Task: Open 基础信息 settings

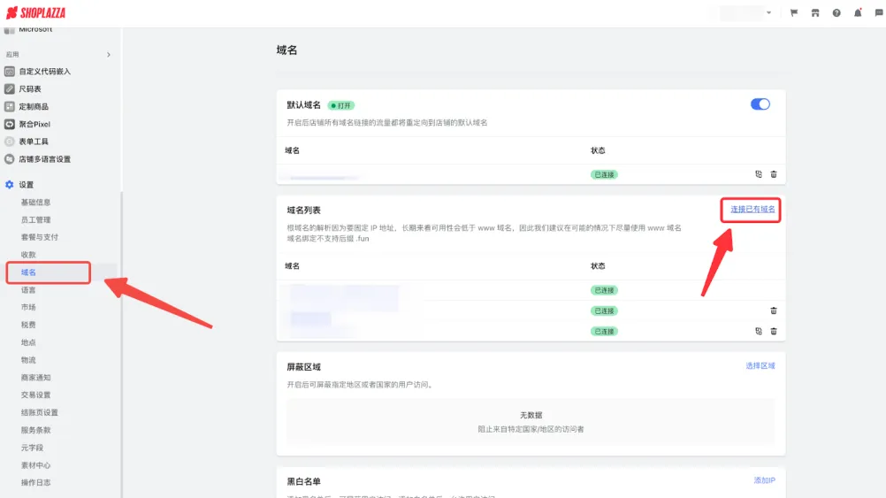Action: [35, 202]
